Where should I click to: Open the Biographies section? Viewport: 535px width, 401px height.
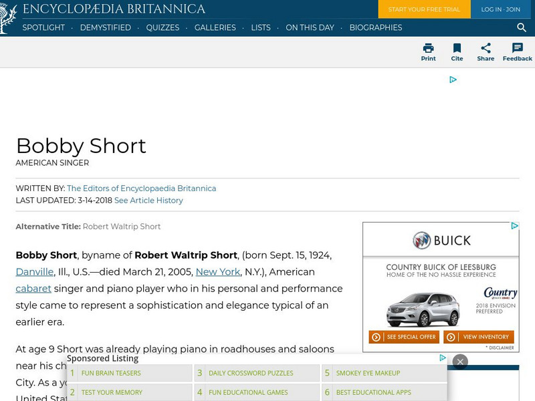(375, 28)
